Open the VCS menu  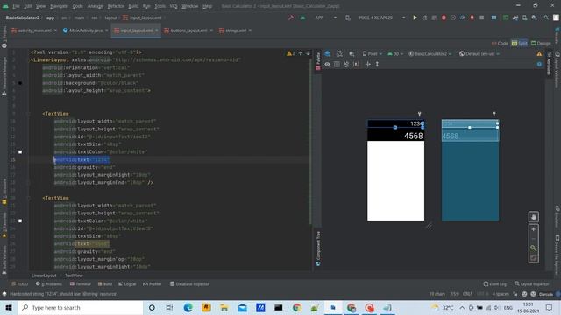click(x=174, y=6)
